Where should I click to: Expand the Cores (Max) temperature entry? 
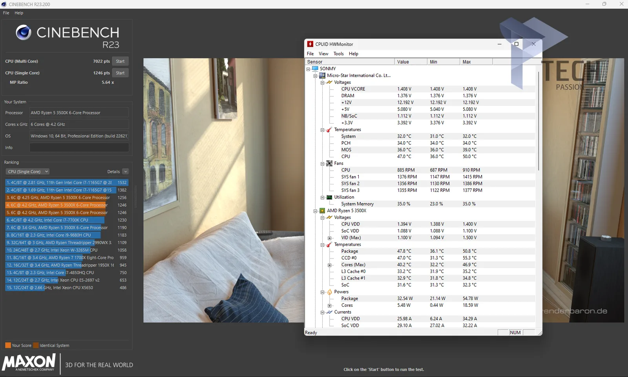(329, 265)
